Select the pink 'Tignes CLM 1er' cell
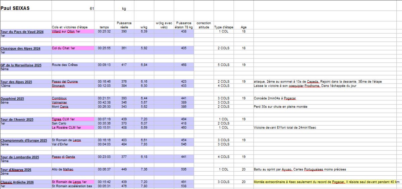 tap(73, 119)
